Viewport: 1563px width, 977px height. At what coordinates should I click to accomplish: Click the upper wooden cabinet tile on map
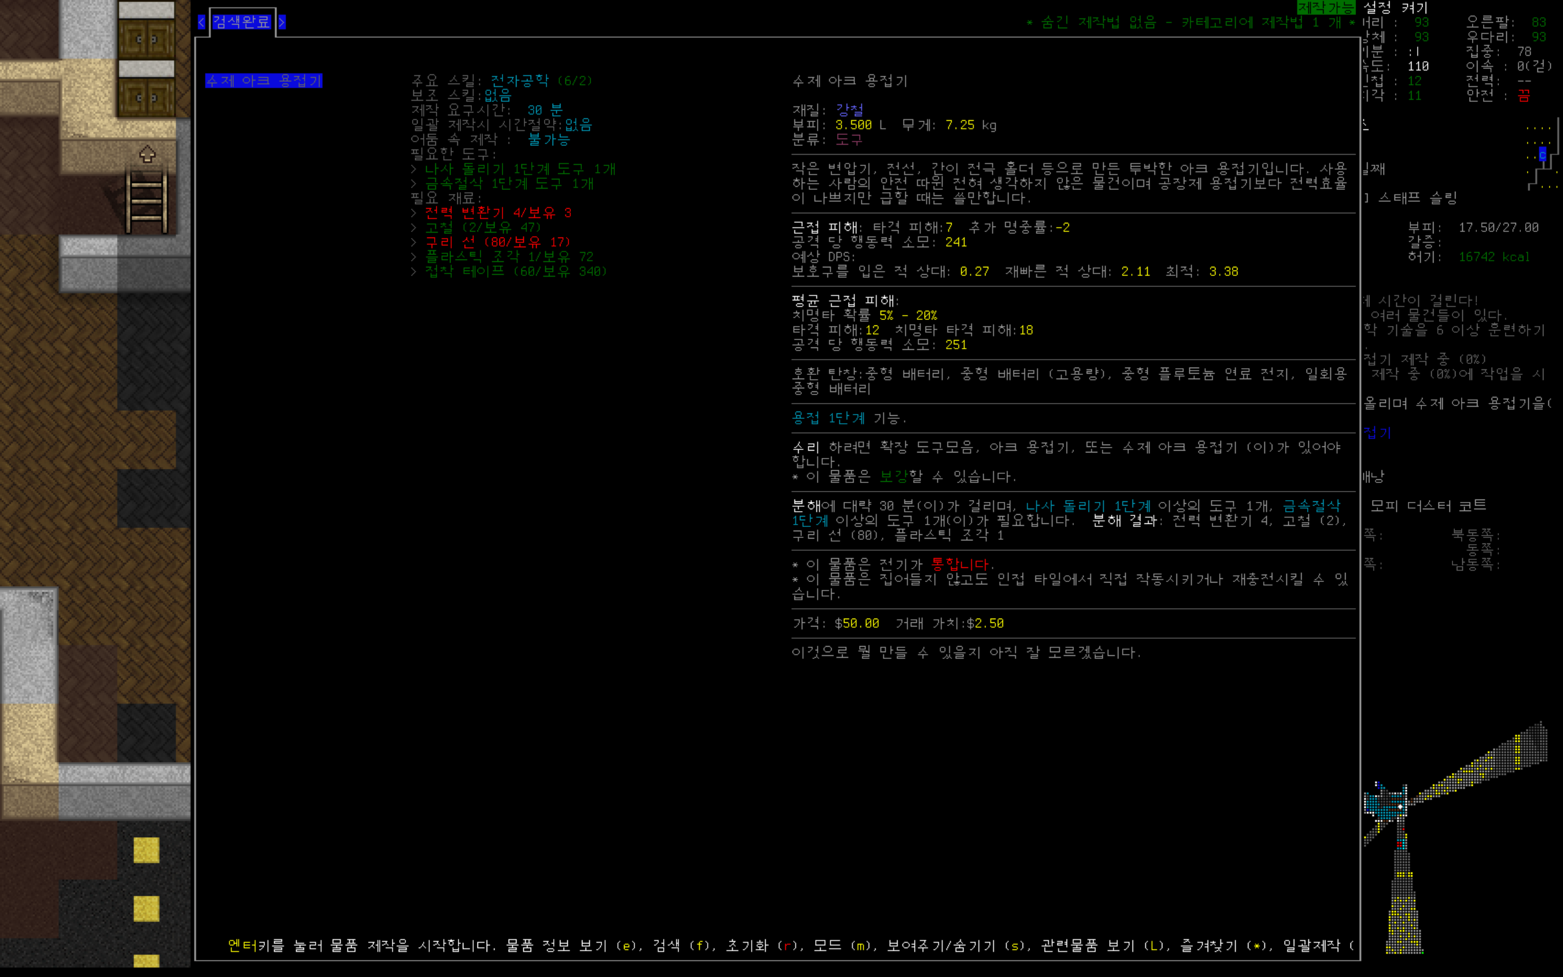pyautogui.click(x=147, y=38)
